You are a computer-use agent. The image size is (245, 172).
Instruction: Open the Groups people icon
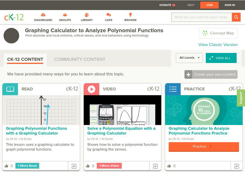[65, 15]
